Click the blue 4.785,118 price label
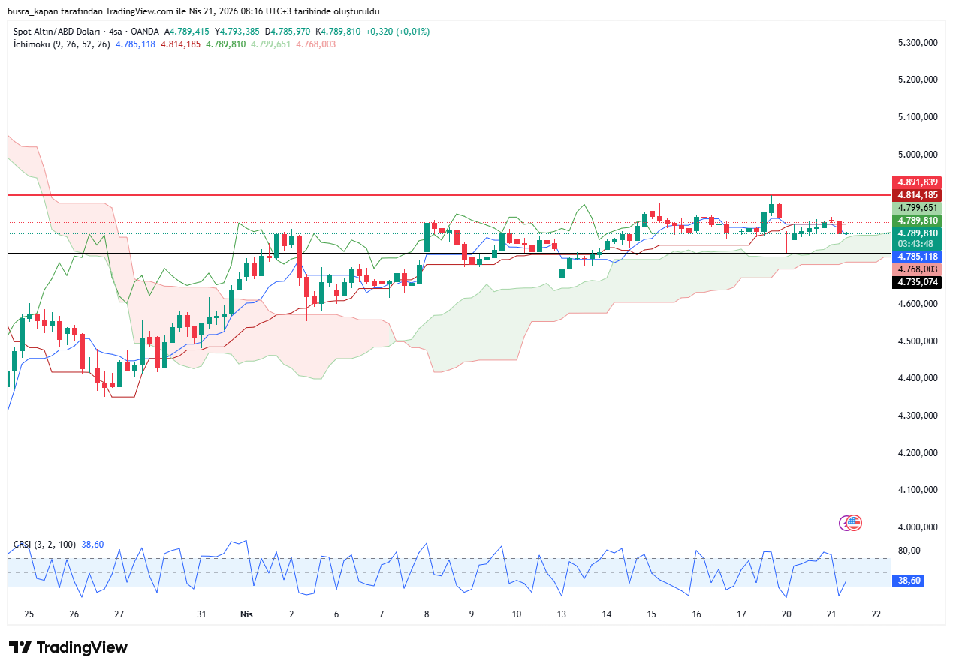This screenshot has height=670, width=953. point(916,257)
